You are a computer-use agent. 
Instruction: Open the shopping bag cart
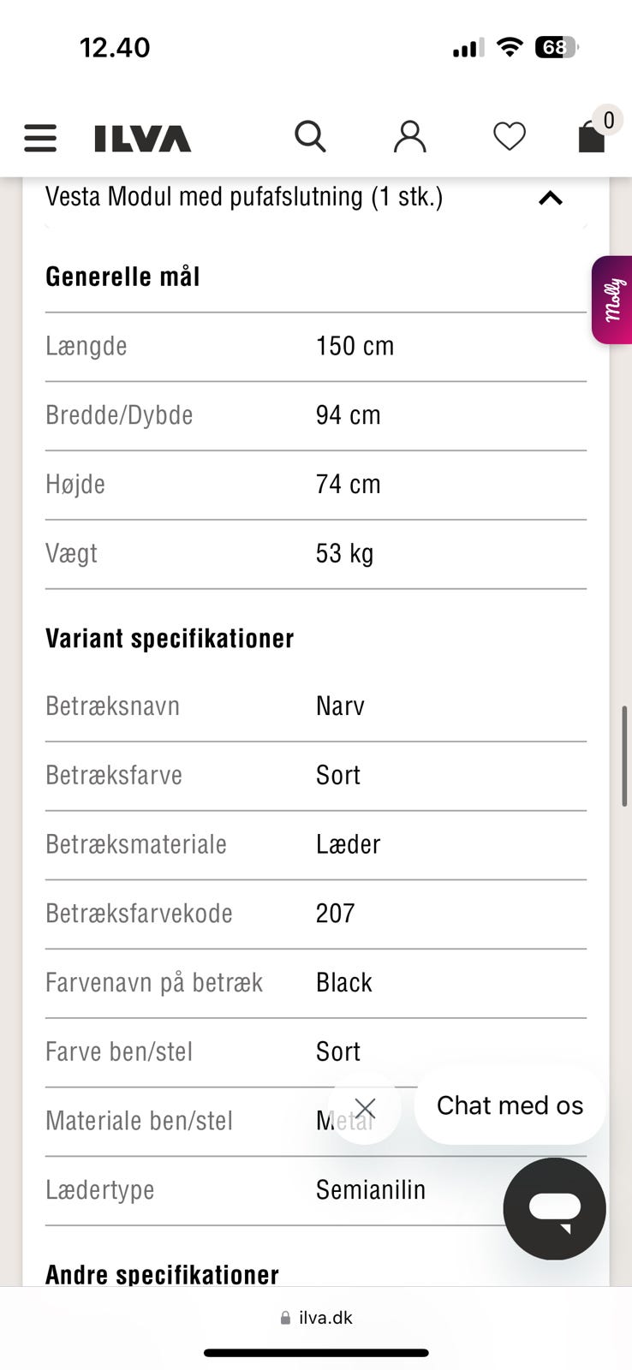(x=592, y=136)
